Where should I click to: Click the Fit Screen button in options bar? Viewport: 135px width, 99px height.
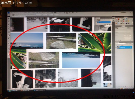[x=45, y=15]
